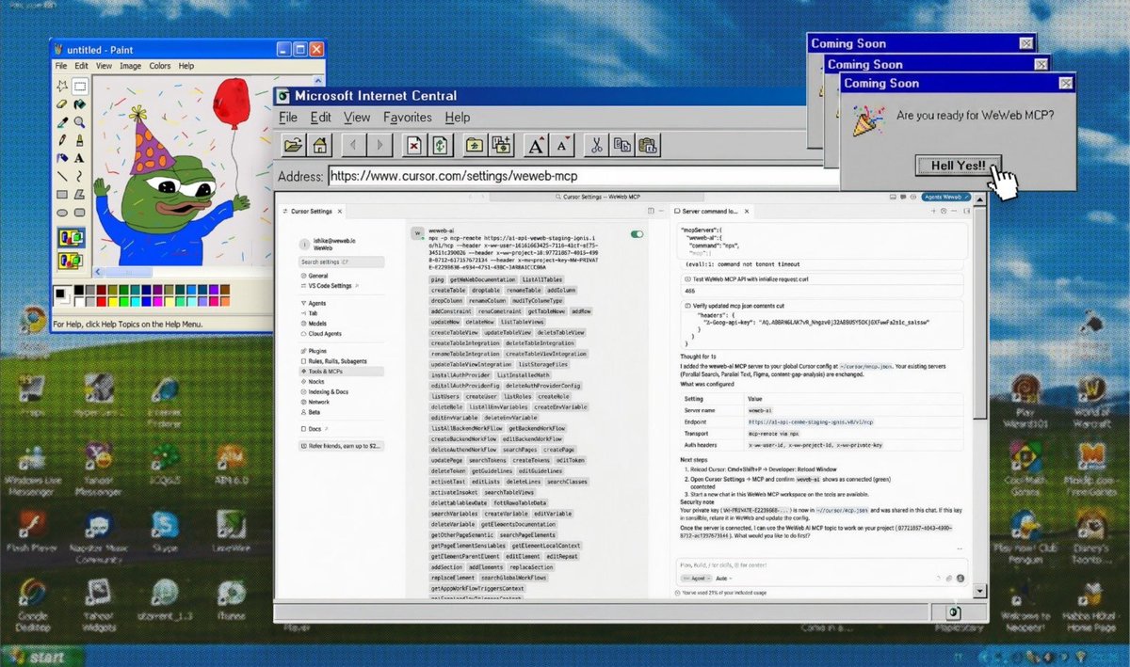Image resolution: width=1130 pixels, height=667 pixels.
Task: Click the Forward arrow in Internet Central toolbar
Action: (x=379, y=145)
